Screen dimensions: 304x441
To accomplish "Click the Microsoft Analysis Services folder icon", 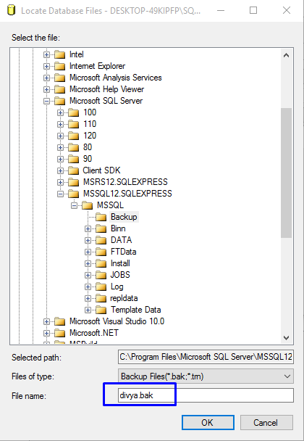I will 59,78.
